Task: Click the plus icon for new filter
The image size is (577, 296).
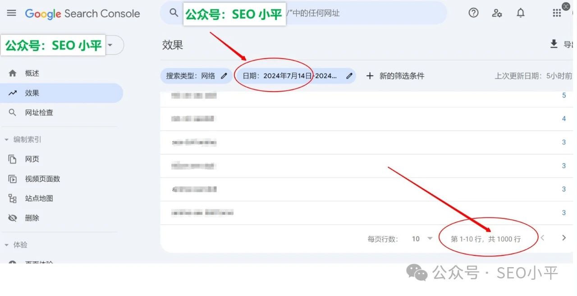Action: (x=370, y=76)
